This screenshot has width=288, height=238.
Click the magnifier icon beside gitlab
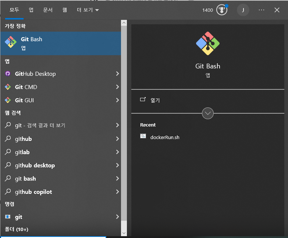coord(8,152)
